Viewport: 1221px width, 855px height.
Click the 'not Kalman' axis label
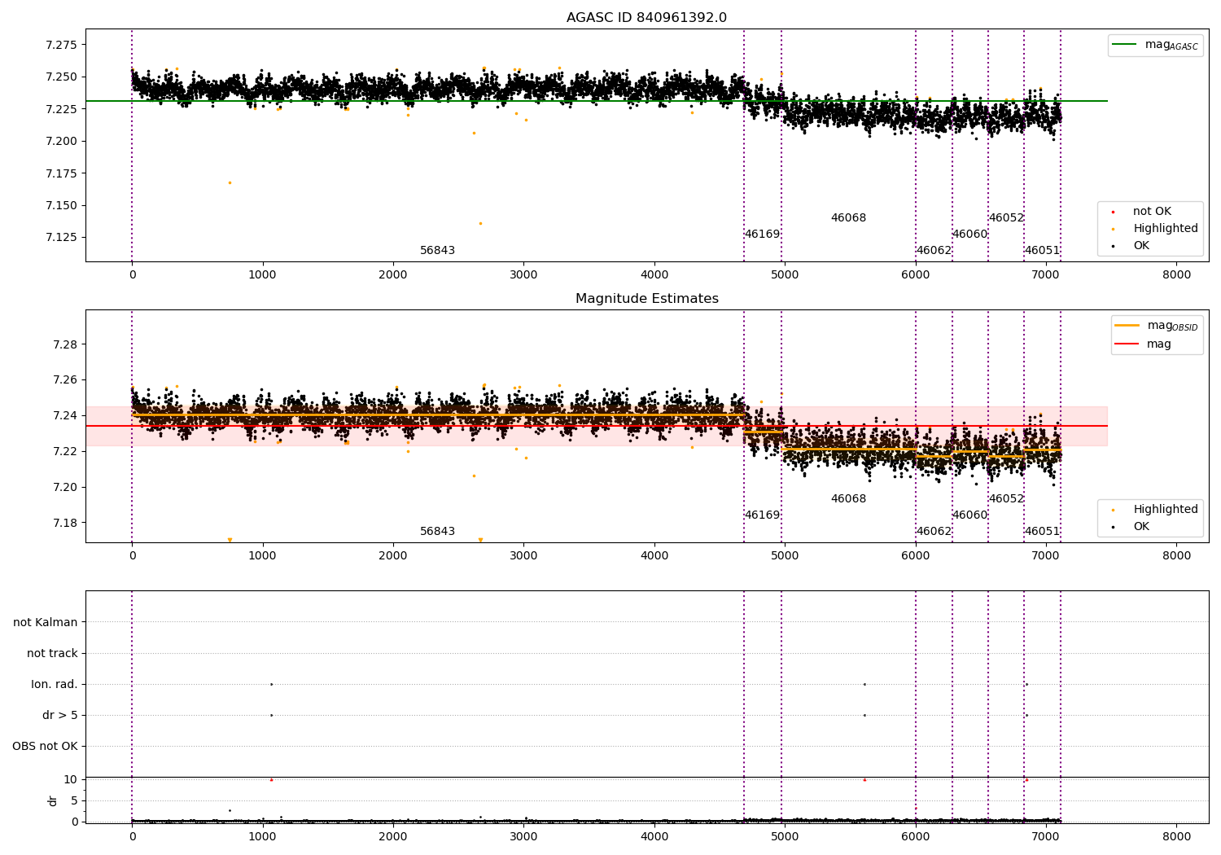coord(46,623)
